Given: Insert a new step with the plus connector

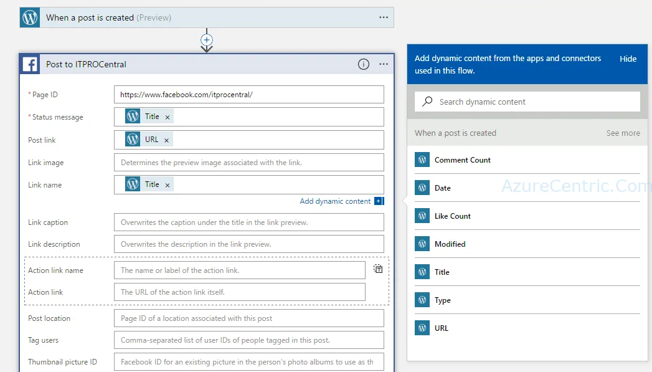Looking at the screenshot, I should coord(207,40).
